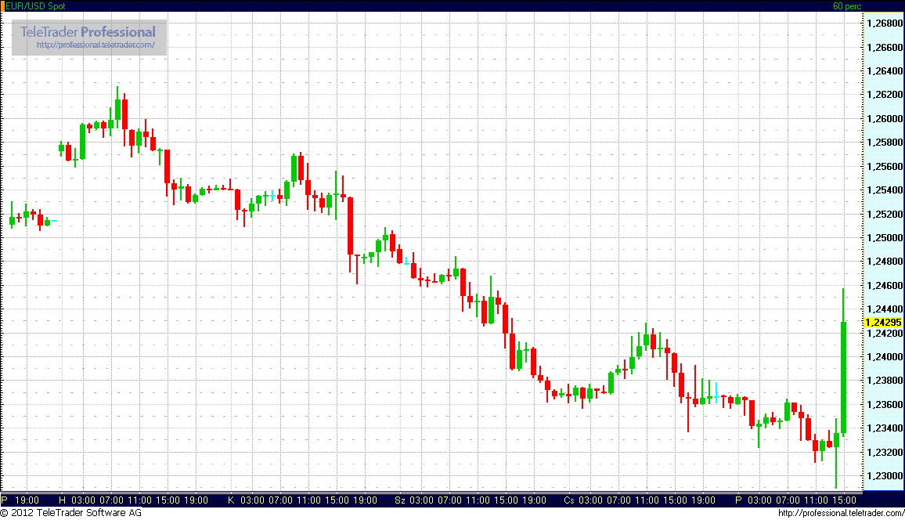Viewport: 905px width, 520px height.
Task: Select the K day marker on time axis
Action: pos(231,500)
